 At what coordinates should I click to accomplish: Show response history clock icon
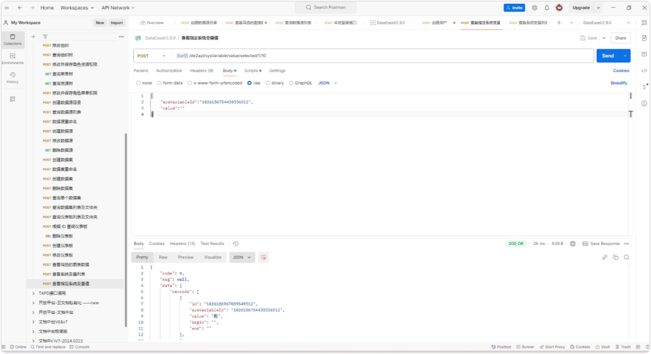235,244
